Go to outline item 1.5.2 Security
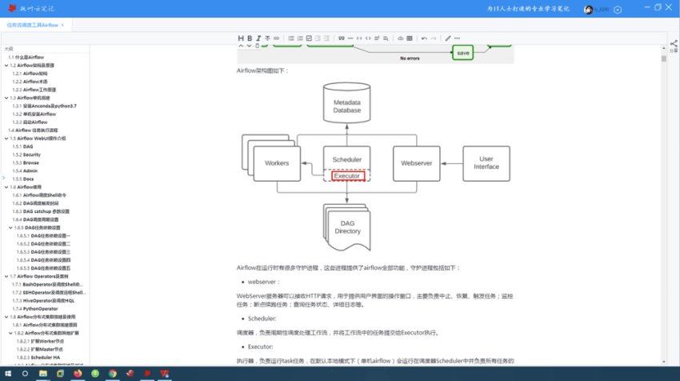The height and width of the screenshot is (381, 680). (x=26, y=154)
